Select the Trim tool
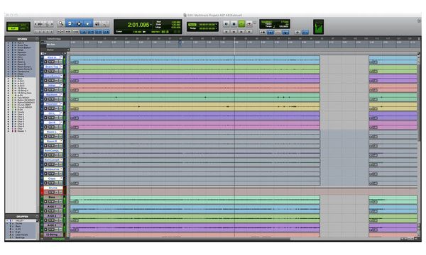426x255 pixels. (x=70, y=24)
